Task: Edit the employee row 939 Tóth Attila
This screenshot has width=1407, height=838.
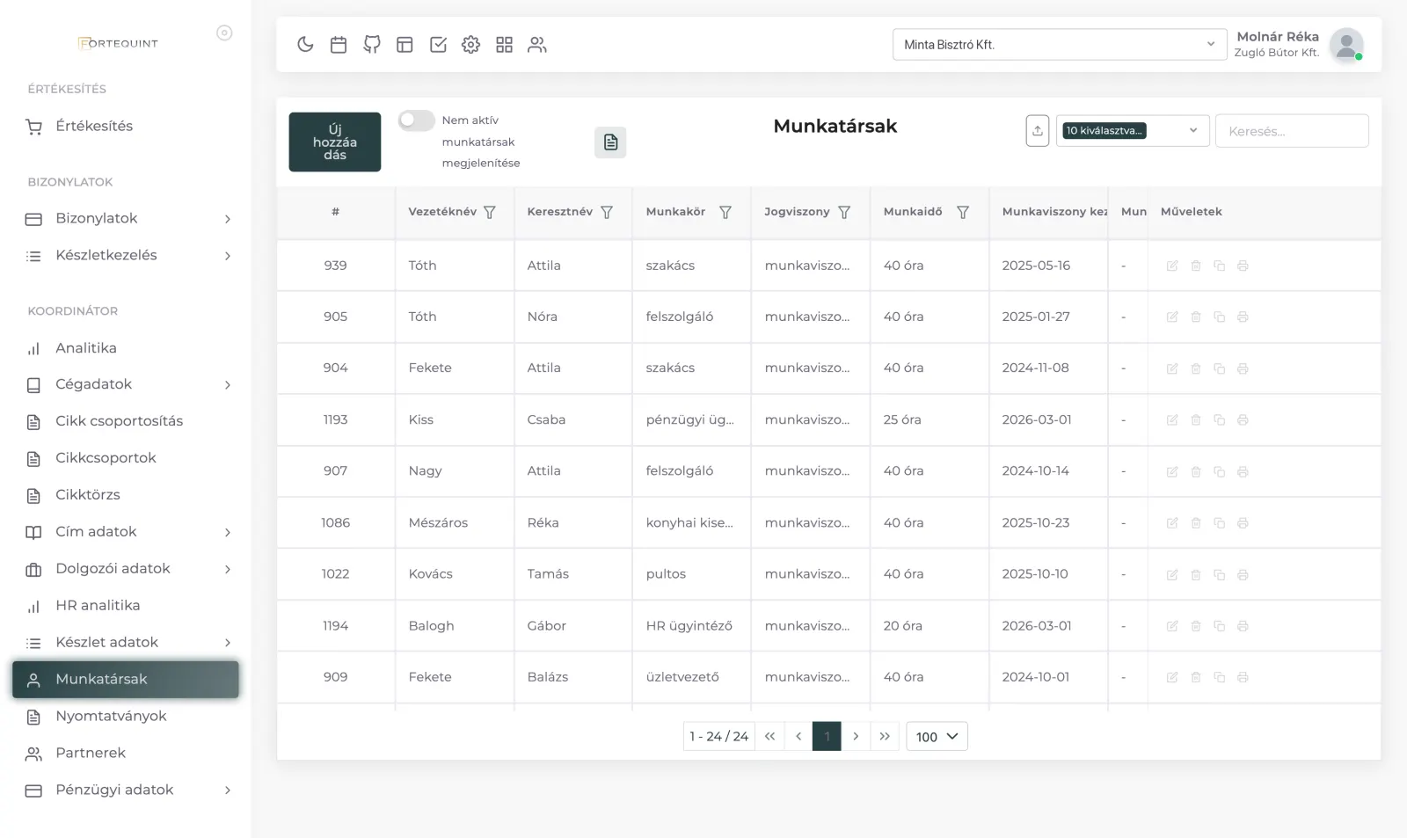Action: click(1172, 266)
